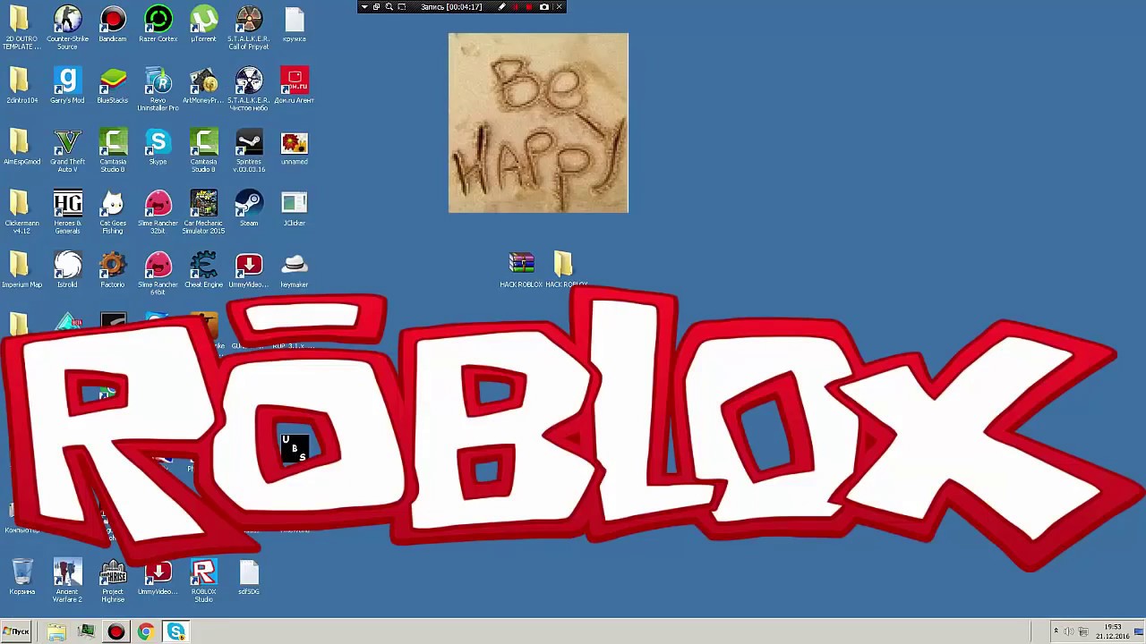
Task: Open Google Chrome from the taskbar
Action: click(x=146, y=632)
